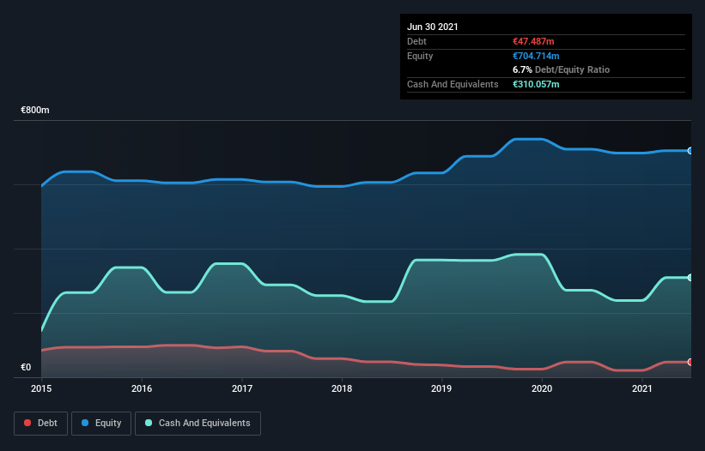Image resolution: width=705 pixels, height=451 pixels.
Task: Click the €800m y-axis label
Action: click(x=35, y=111)
